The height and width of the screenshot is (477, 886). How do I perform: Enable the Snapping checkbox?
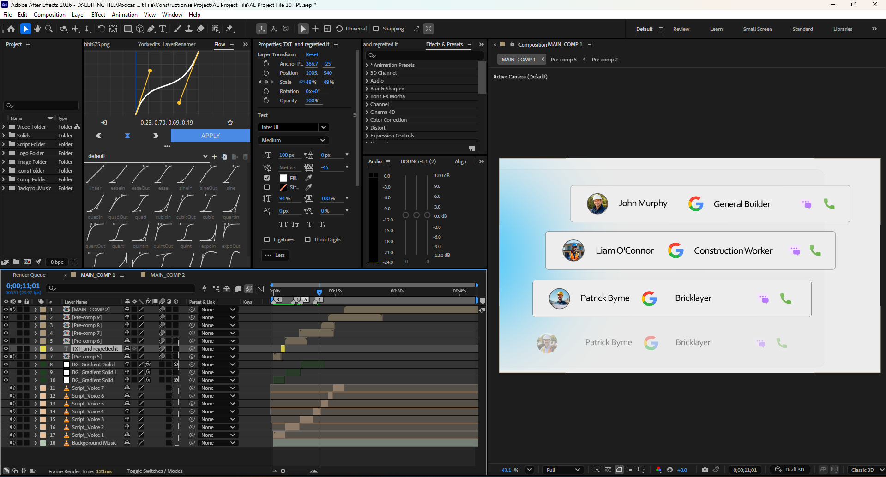tap(376, 29)
